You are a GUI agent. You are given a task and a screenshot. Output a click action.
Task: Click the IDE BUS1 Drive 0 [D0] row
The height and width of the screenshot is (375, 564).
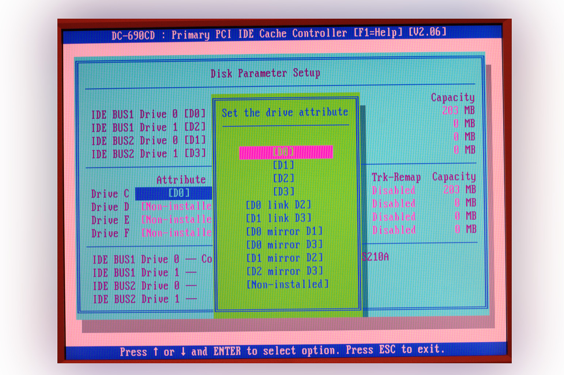[148, 114]
